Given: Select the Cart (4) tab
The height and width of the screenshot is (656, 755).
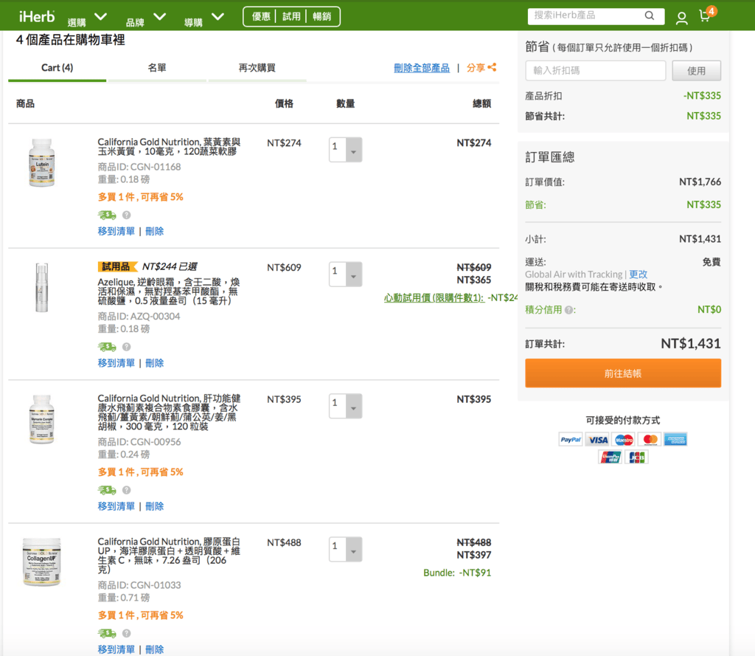Looking at the screenshot, I should [x=58, y=68].
